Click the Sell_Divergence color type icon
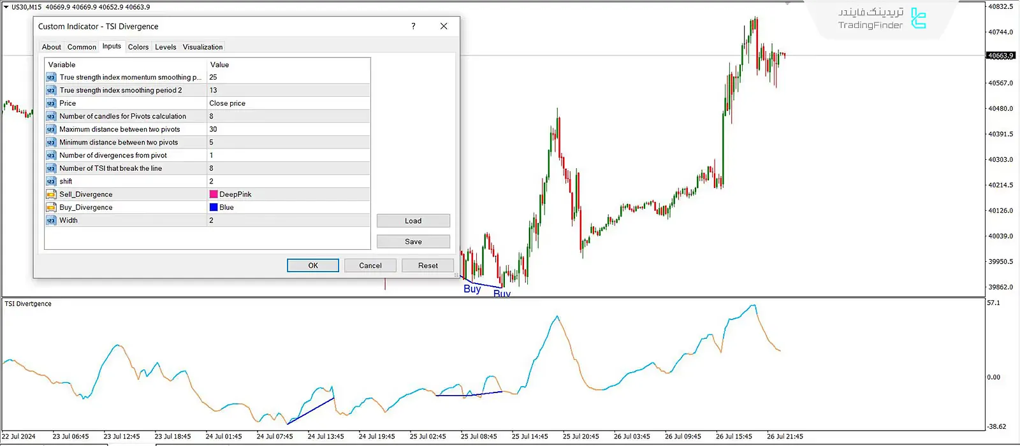The width and height of the screenshot is (1020, 446). (x=51, y=194)
